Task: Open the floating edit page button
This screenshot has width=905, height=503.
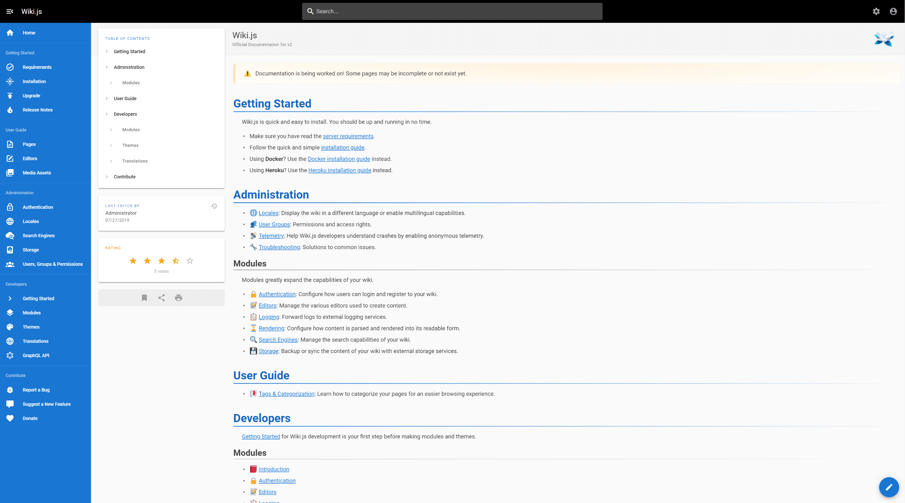Action: [889, 487]
